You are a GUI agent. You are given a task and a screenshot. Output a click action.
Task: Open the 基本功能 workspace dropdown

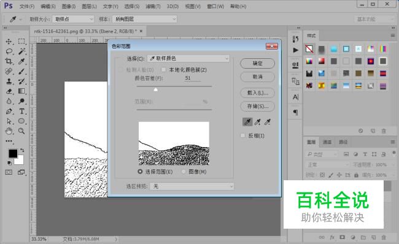(374, 19)
